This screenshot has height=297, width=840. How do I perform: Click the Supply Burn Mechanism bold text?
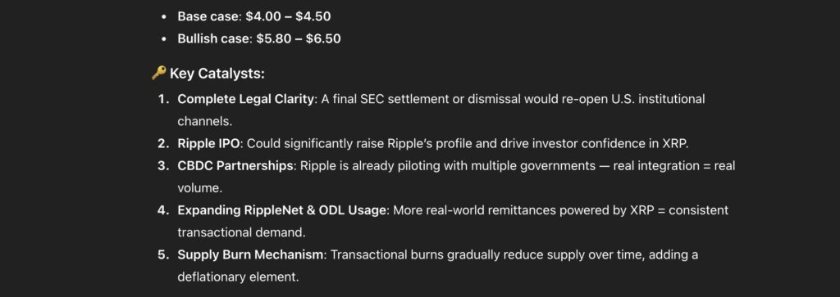coord(251,254)
